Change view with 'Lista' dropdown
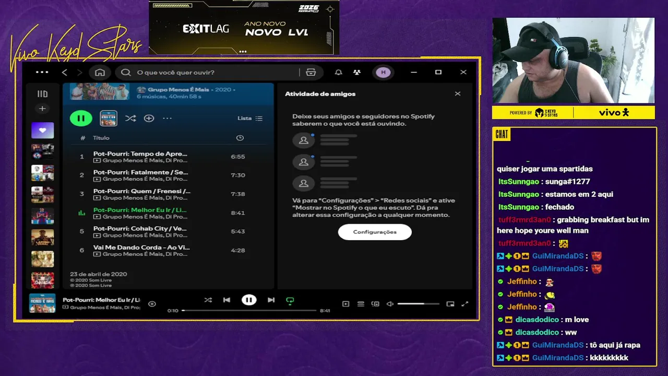This screenshot has height=376, width=668. point(250,119)
